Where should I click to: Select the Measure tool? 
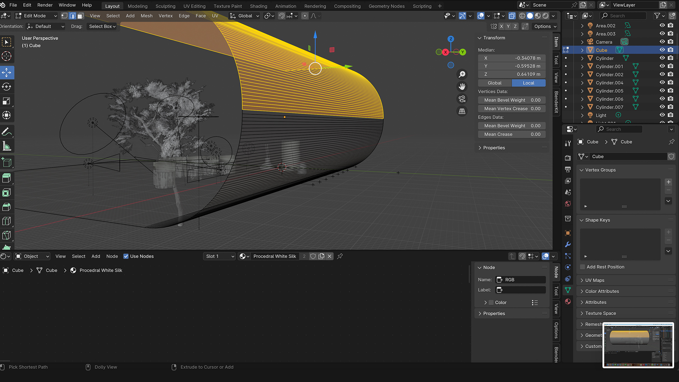[7, 146]
